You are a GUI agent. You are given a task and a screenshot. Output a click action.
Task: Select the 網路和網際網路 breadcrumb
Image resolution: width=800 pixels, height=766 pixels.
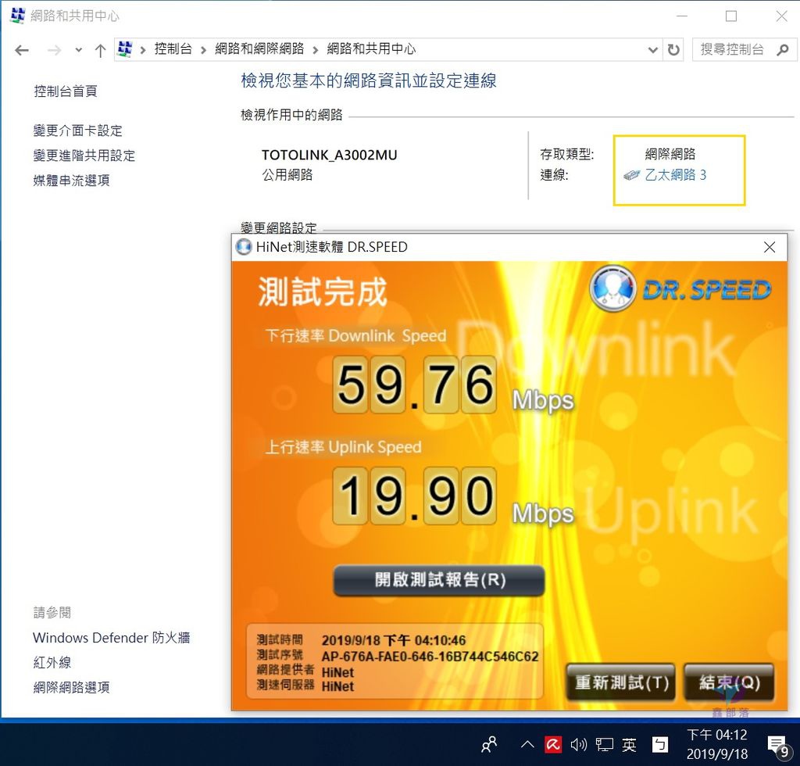(x=259, y=49)
